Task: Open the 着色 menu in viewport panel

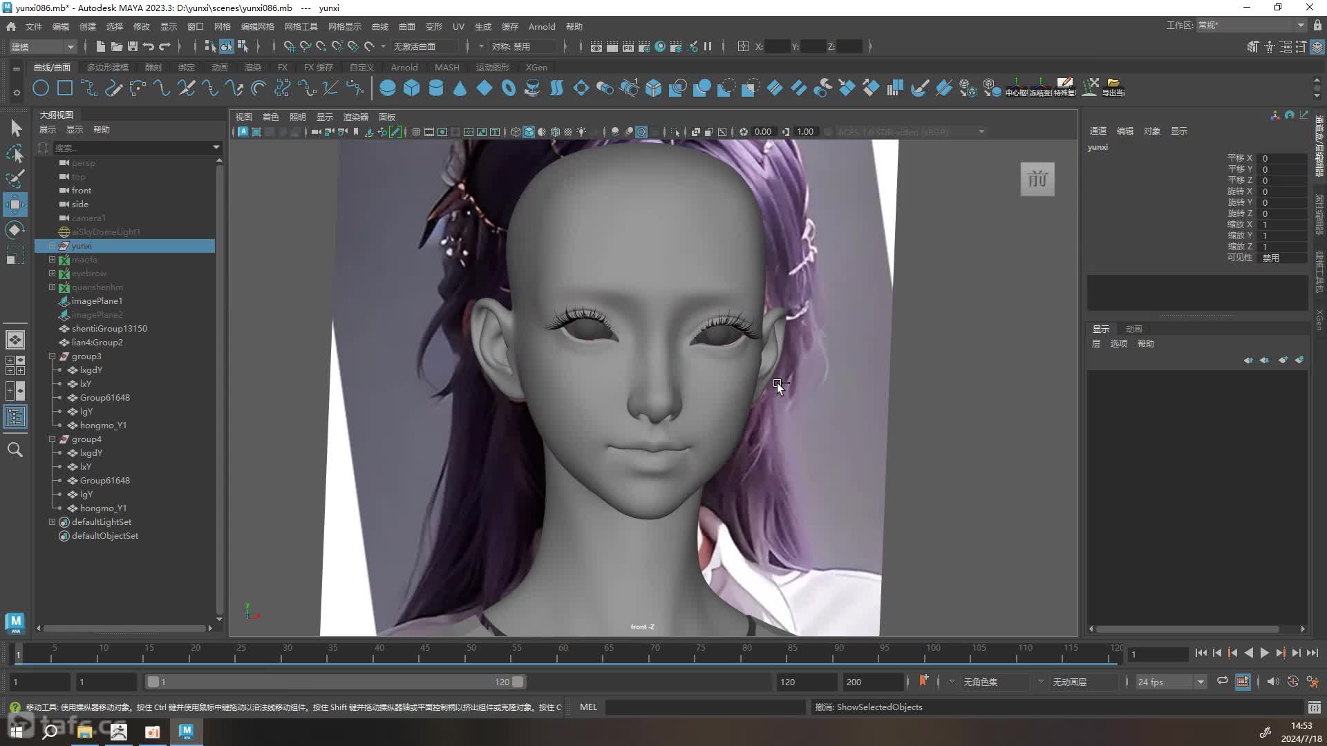Action: 271,117
